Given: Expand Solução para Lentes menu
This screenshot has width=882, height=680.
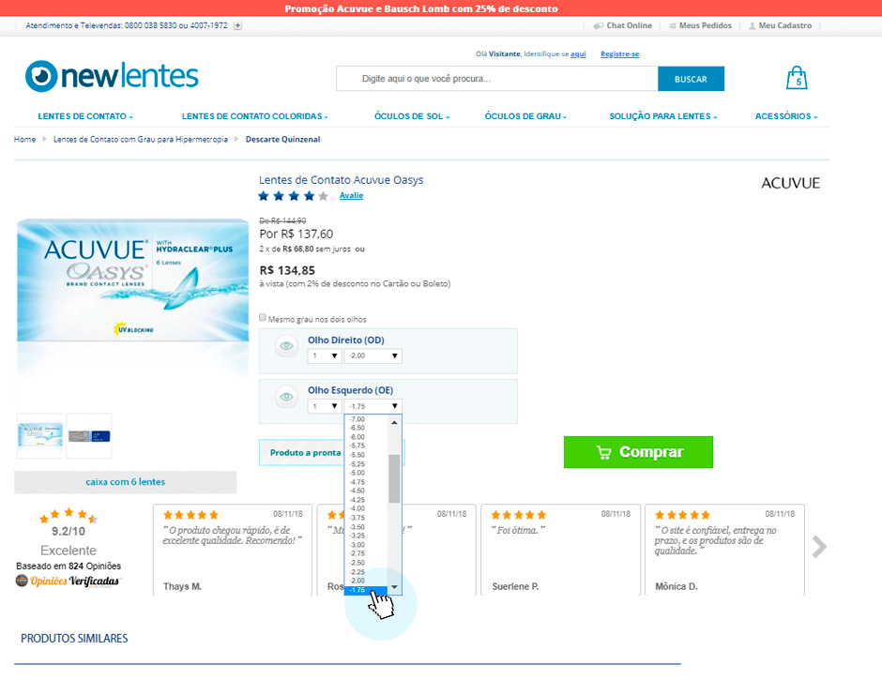Looking at the screenshot, I should (x=663, y=116).
